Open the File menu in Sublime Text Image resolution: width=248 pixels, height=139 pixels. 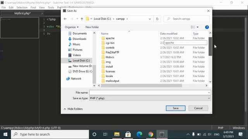3,7
